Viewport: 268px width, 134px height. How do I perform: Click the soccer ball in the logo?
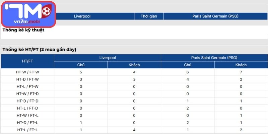click(x=46, y=11)
